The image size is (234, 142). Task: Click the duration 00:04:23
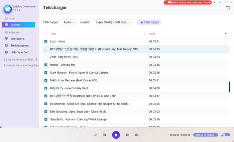pyautogui.click(x=154, y=57)
